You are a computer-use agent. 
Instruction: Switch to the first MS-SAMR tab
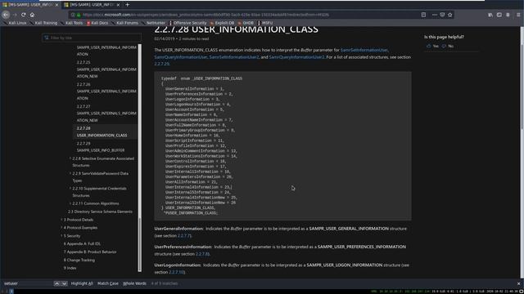click(x=30, y=5)
